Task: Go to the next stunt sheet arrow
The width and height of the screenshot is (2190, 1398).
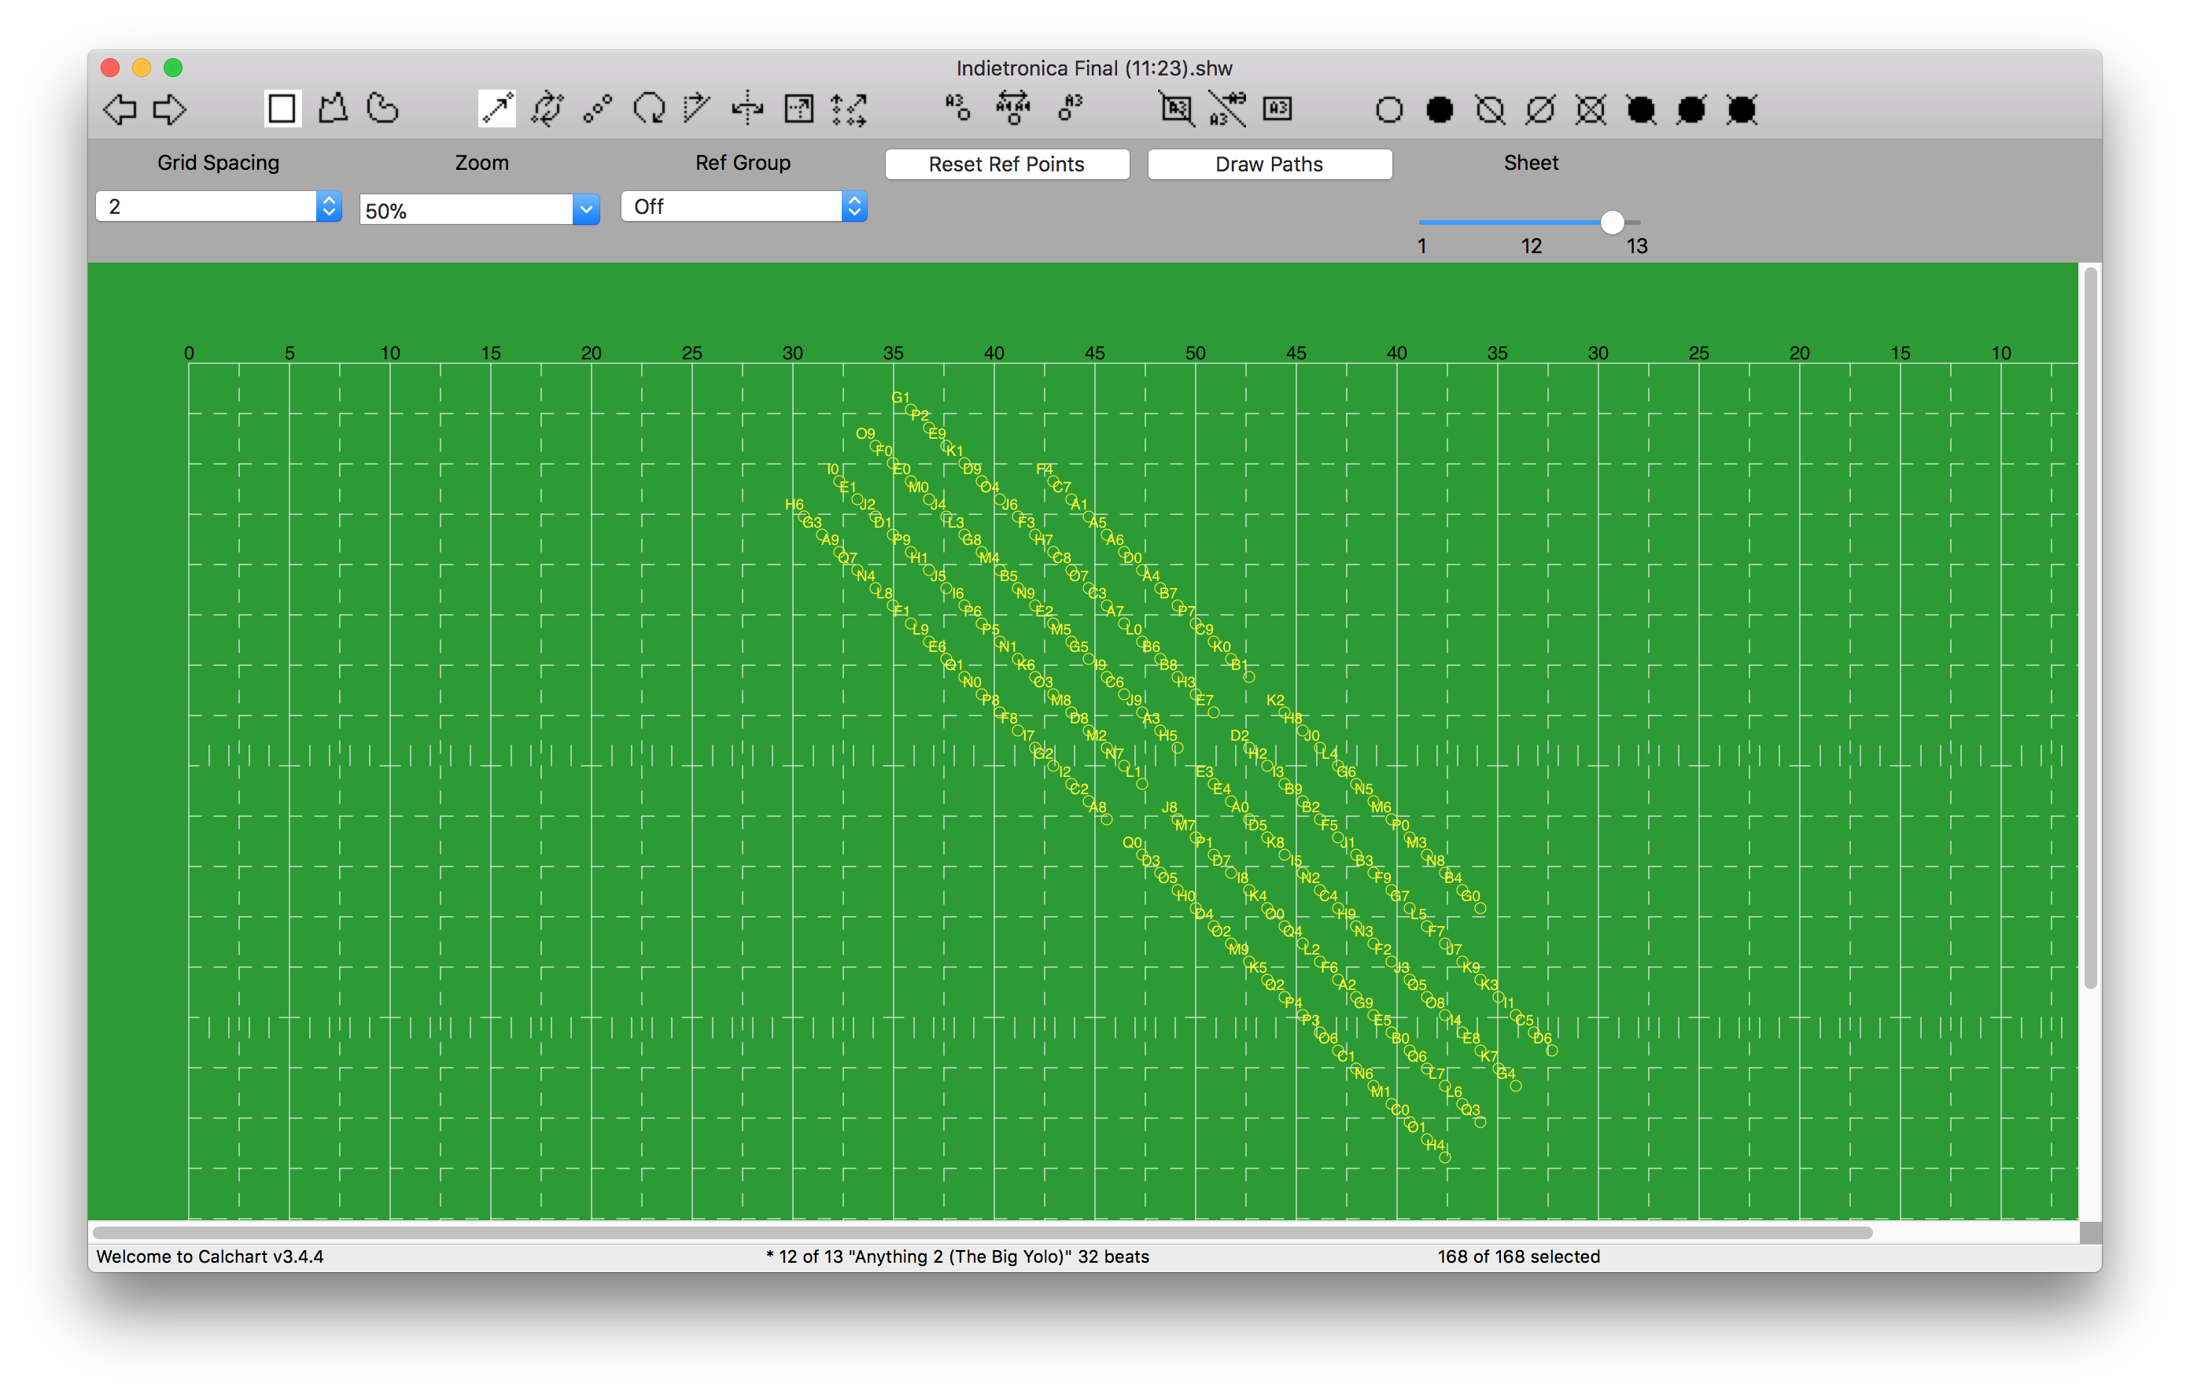Action: 169,110
